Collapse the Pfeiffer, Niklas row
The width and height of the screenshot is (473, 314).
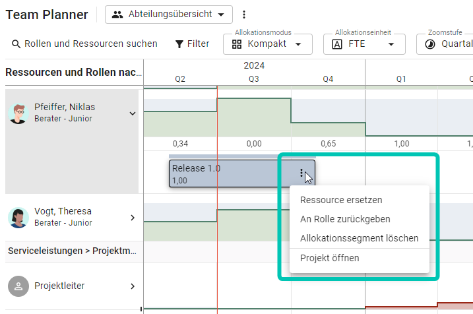click(x=133, y=113)
